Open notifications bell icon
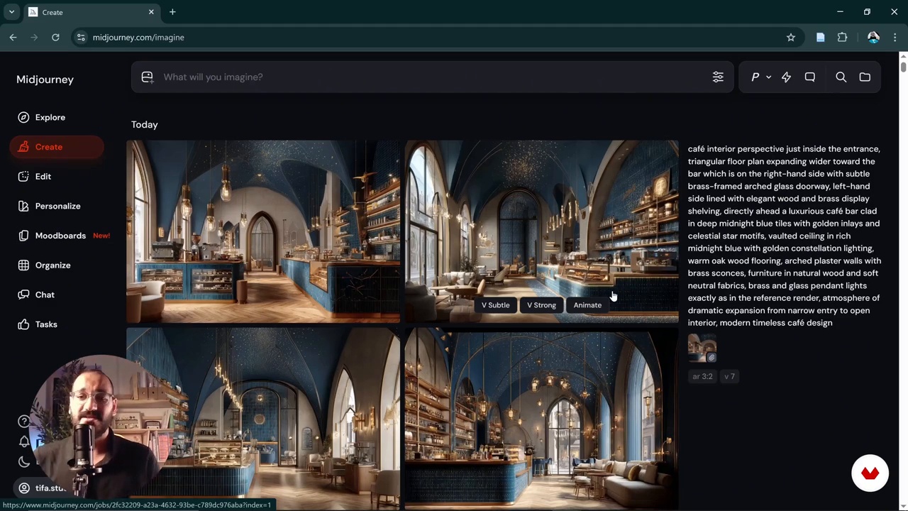908x511 pixels. pyautogui.click(x=24, y=441)
